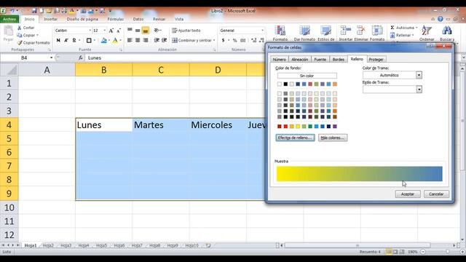Apply underline with the S icon
This screenshot has width=466, height=262.
click(x=74, y=40)
